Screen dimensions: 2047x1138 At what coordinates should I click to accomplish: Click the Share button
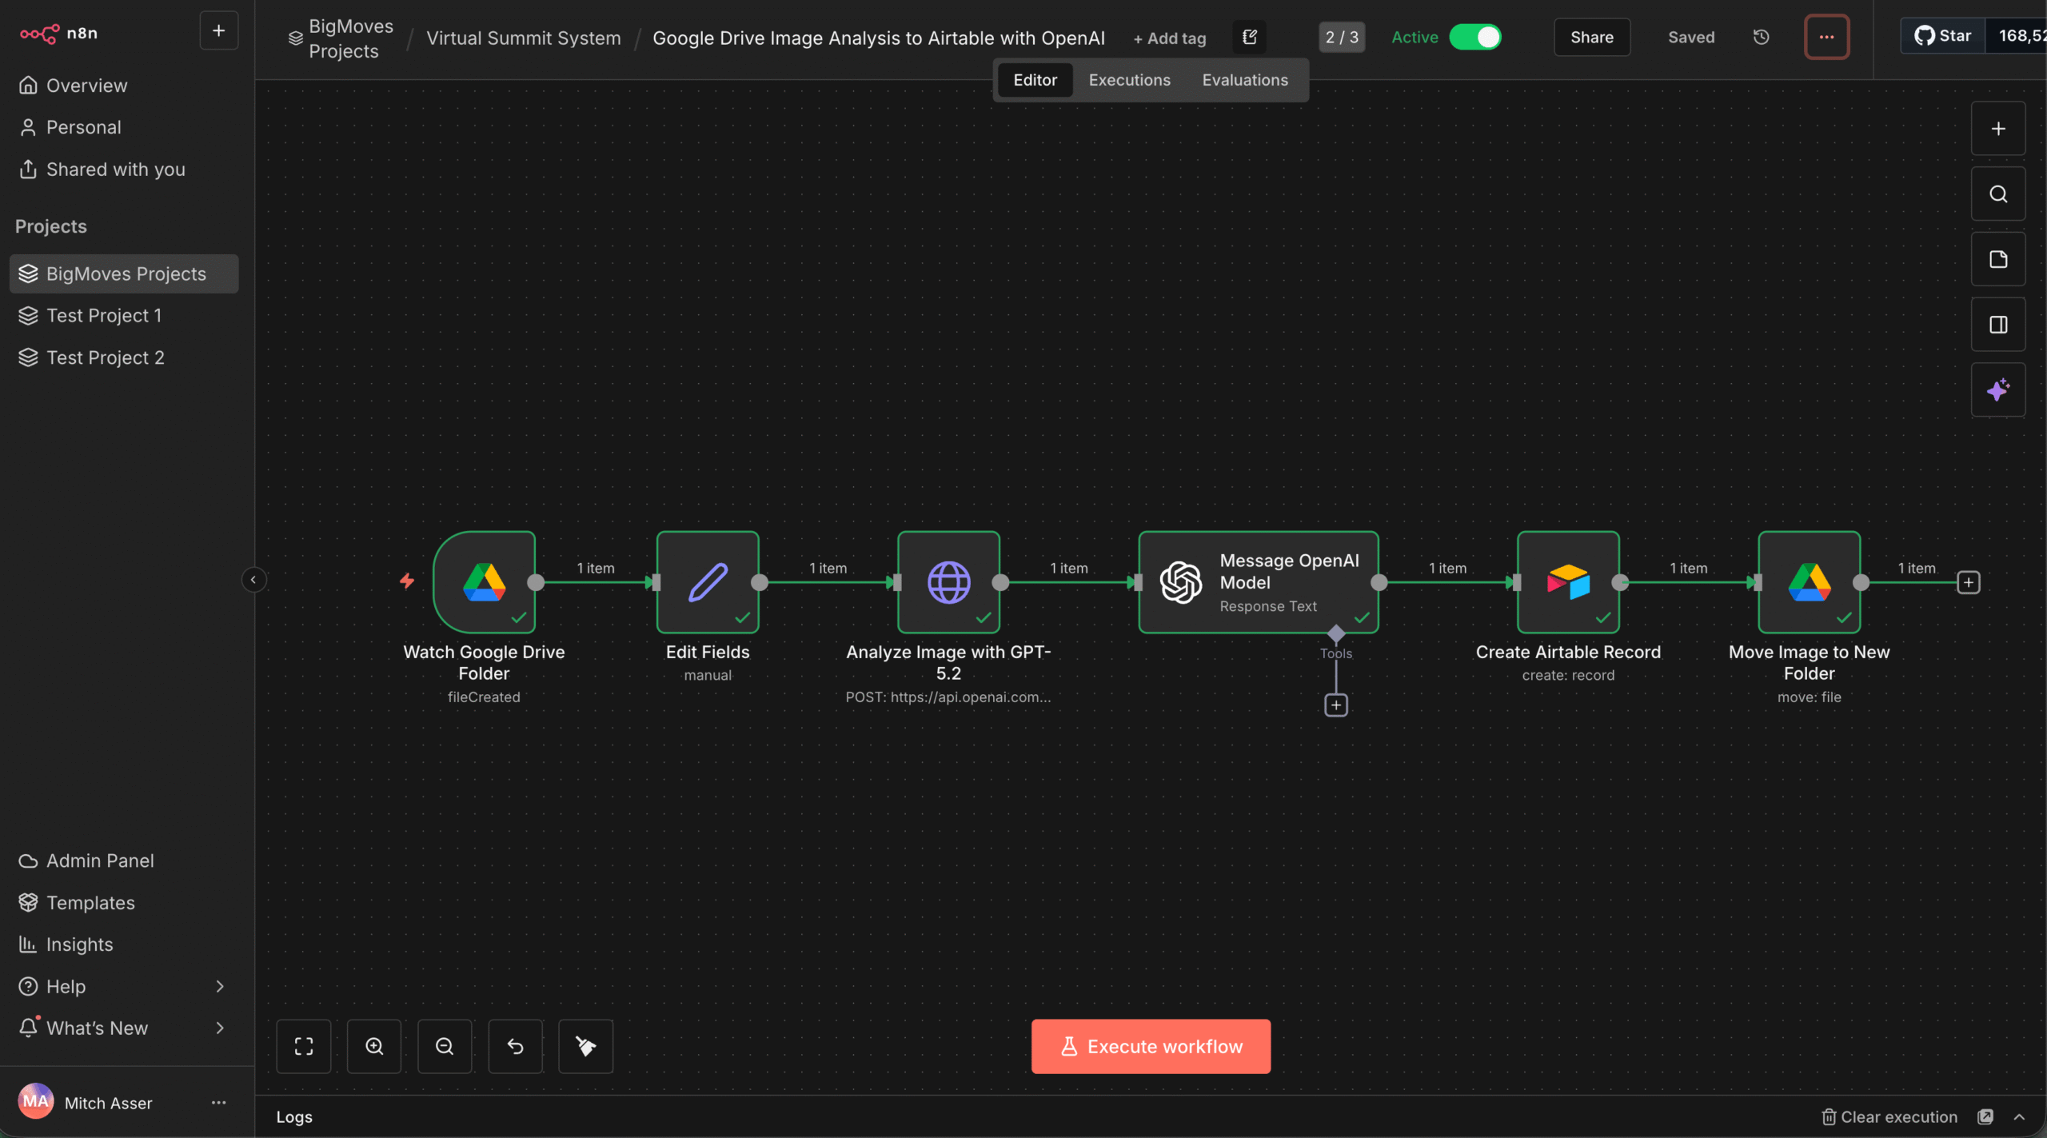(x=1591, y=38)
